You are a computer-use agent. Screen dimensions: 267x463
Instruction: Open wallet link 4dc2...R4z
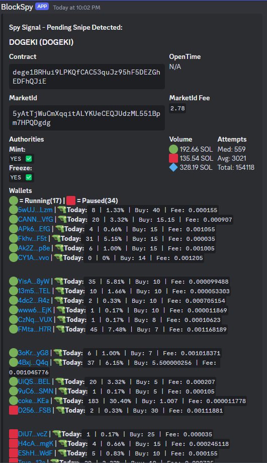(34, 300)
